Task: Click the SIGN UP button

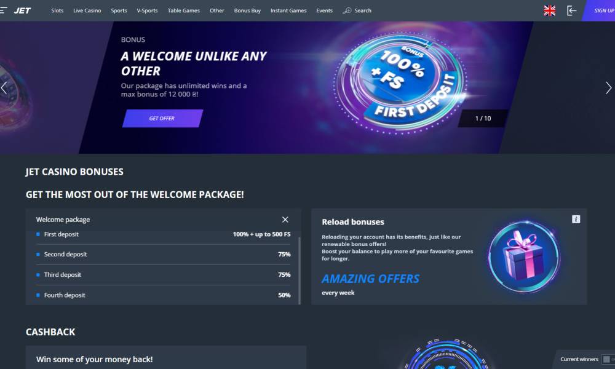Action: 600,10
